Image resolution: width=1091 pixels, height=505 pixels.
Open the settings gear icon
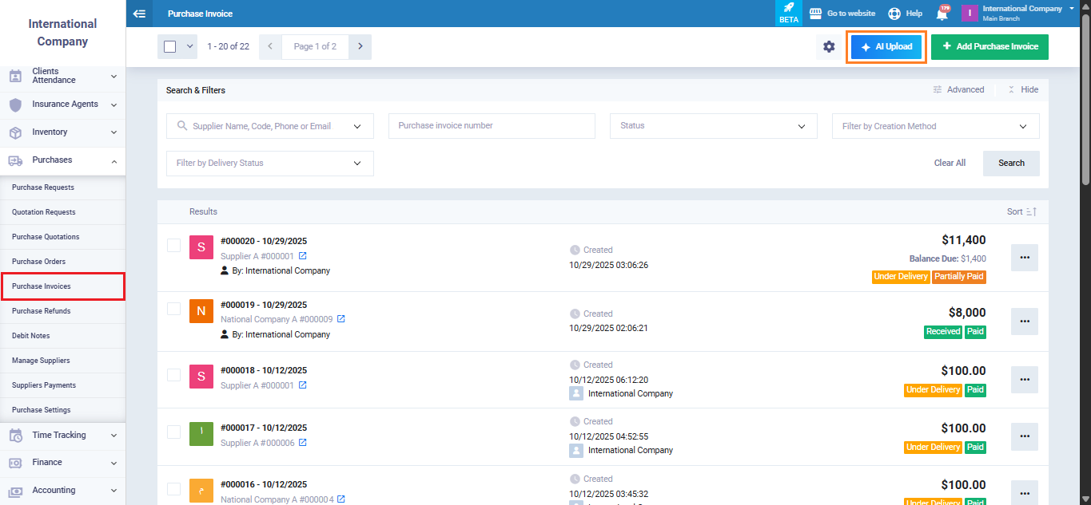click(x=829, y=47)
